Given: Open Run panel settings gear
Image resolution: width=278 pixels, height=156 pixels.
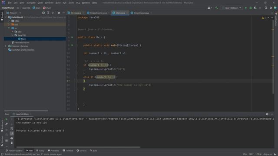Looking at the screenshot, I should [267, 114].
